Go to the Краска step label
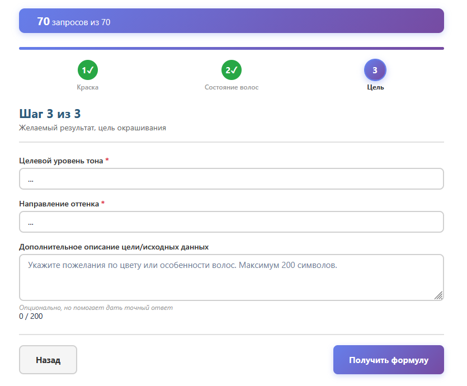Viewport: 467px width, 386px height. [x=88, y=87]
